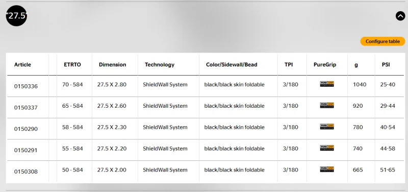Click PureGrip icon in the 0150308 row
Screen dimensions: 408x192
coord(327,170)
